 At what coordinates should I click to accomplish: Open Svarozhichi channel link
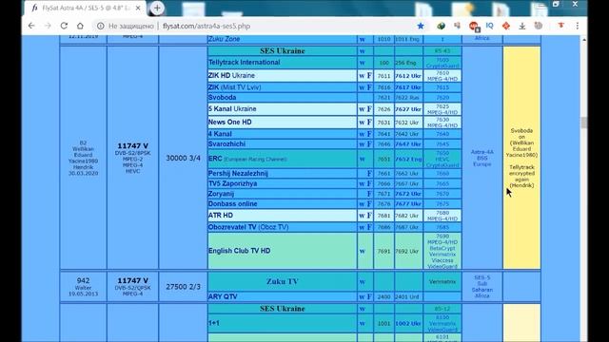click(x=226, y=143)
